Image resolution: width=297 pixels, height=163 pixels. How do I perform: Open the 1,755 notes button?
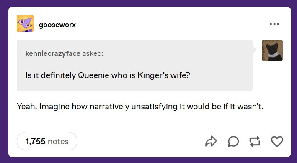click(x=47, y=141)
